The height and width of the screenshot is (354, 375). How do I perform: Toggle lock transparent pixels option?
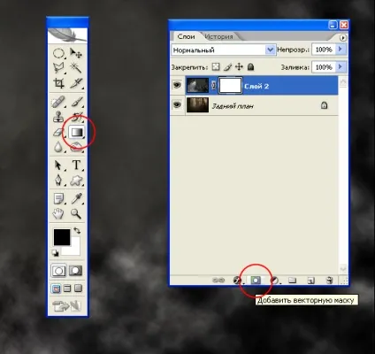216,67
